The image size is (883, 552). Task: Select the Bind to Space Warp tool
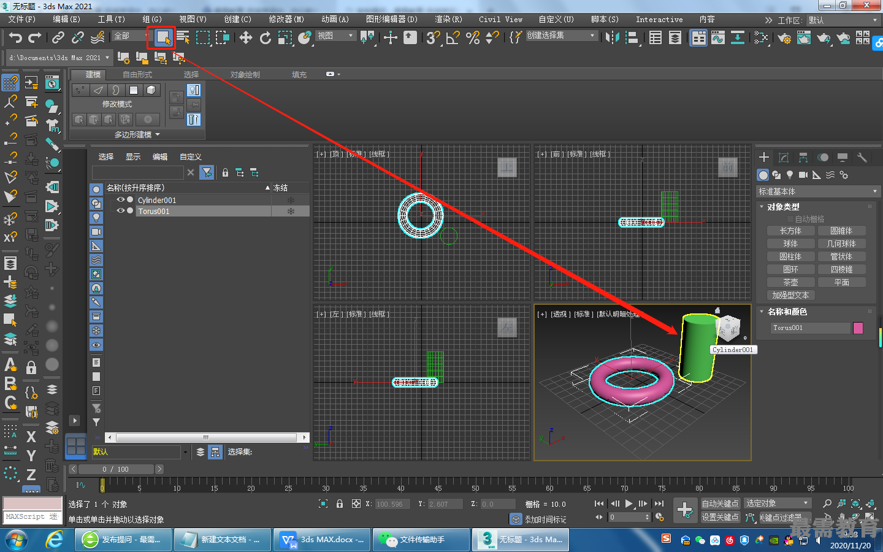click(97, 38)
